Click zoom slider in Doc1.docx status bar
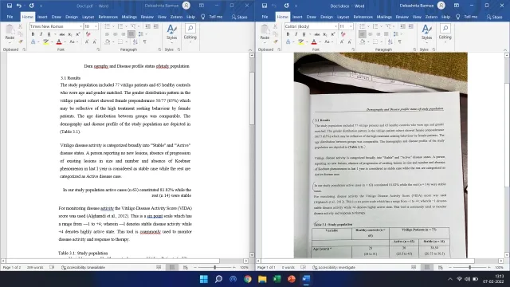This screenshot has width=510, height=287. coord(469,268)
